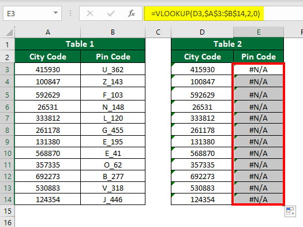This screenshot has width=303, height=227.
Task: Open the Insert Function fx icon
Action: [x=132, y=13]
